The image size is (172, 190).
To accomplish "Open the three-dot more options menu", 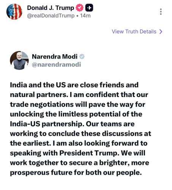I will point(161,12).
